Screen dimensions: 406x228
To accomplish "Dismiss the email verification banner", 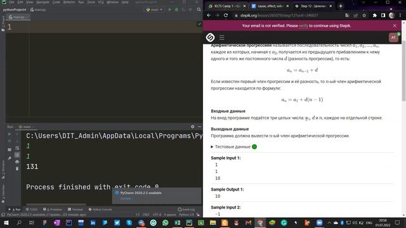I will pos(395,26).
